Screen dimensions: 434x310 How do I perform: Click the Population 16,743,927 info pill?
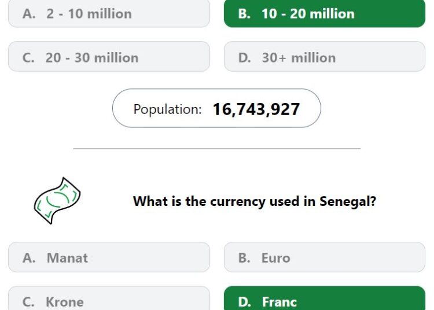pos(216,108)
